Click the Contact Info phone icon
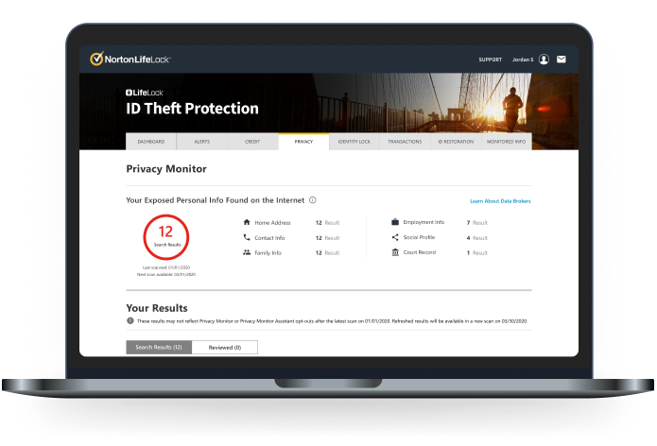The height and width of the screenshot is (446, 657). coord(247,237)
